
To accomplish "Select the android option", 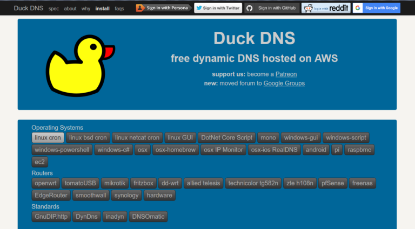I will [x=316, y=150].
